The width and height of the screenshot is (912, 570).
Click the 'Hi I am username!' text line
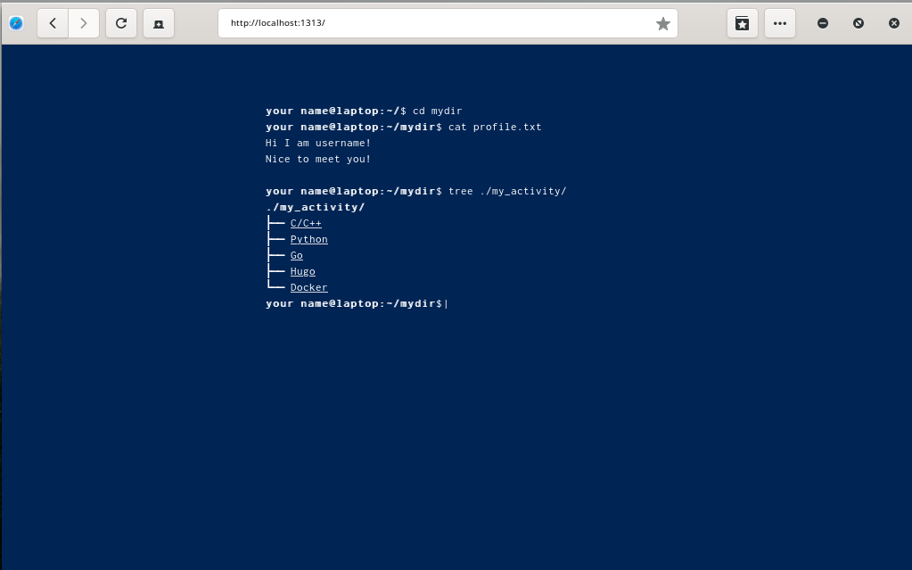tap(317, 143)
